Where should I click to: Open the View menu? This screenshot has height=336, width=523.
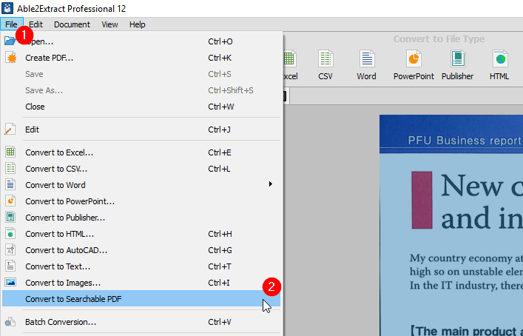pos(109,24)
